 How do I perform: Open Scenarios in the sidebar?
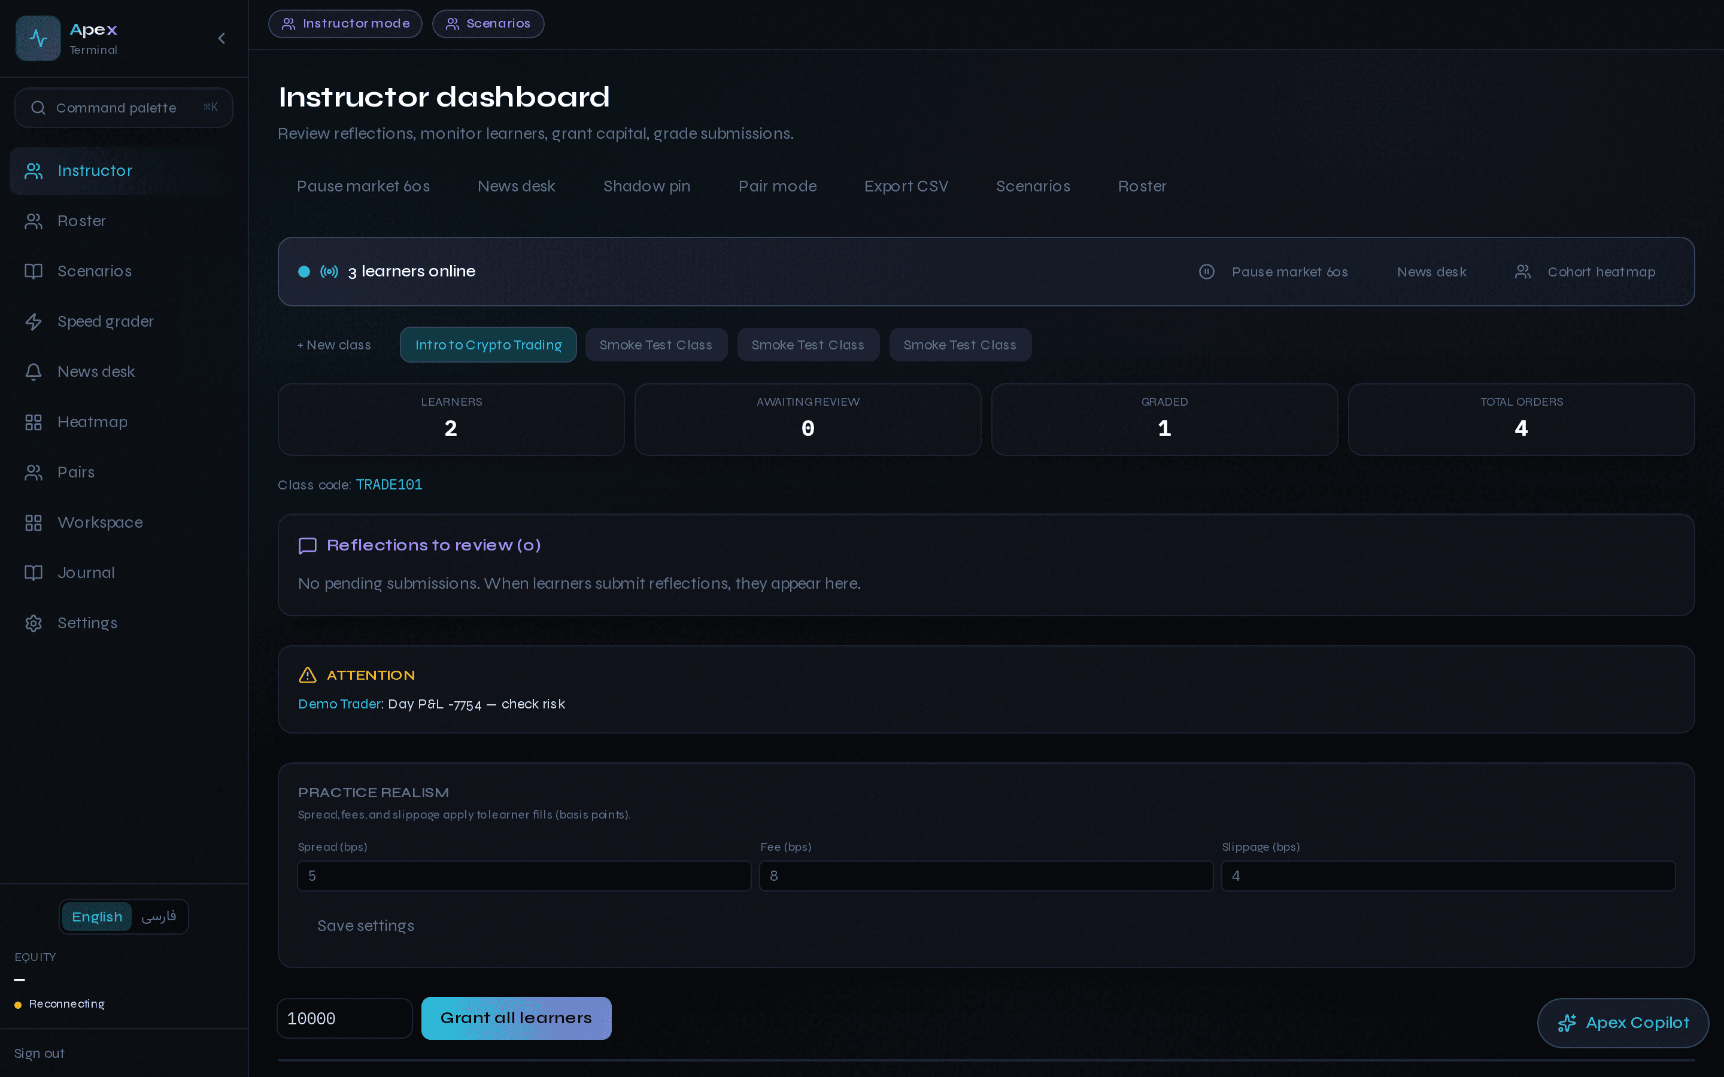[x=124, y=272]
